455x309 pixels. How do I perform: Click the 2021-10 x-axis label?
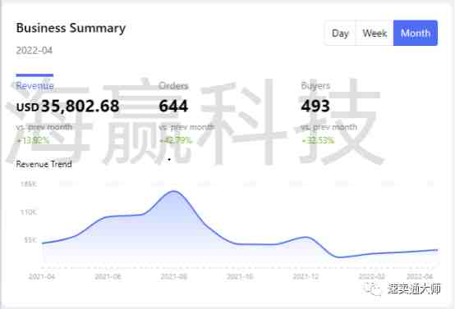pos(240,276)
